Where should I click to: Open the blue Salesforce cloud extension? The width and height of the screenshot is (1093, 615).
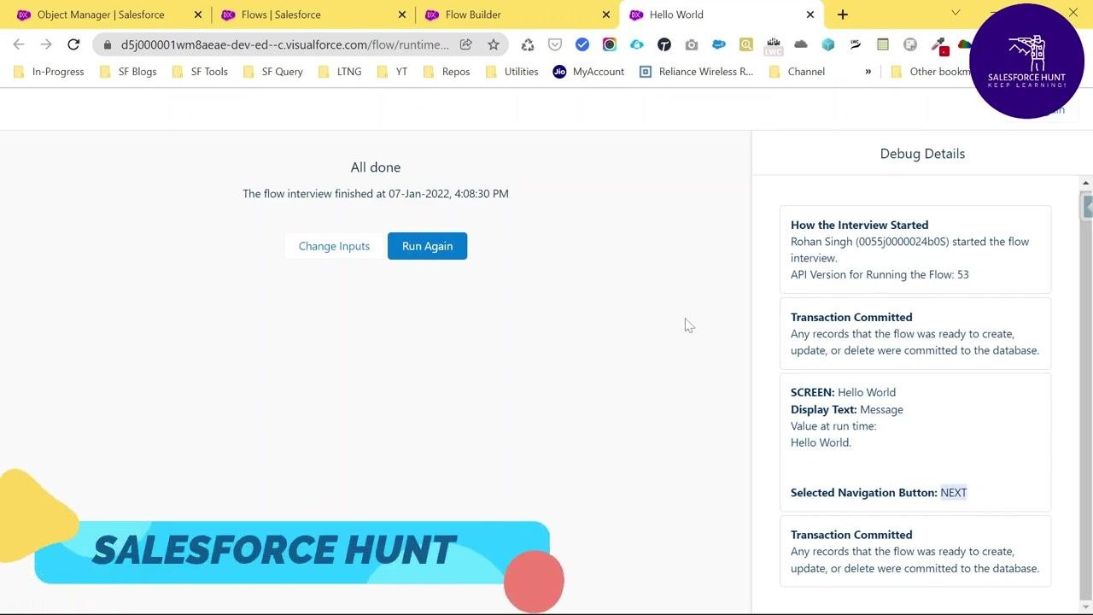(719, 44)
